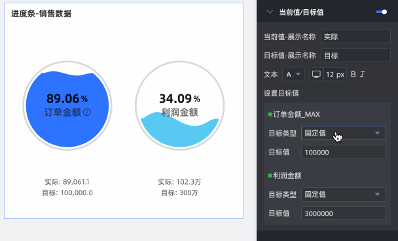The width and height of the screenshot is (398, 241).
Task: Toggle the 当前值/目标值 switch off
Action: point(382,12)
